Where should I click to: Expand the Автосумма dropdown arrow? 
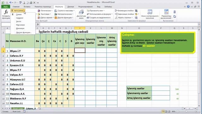[24, 10]
